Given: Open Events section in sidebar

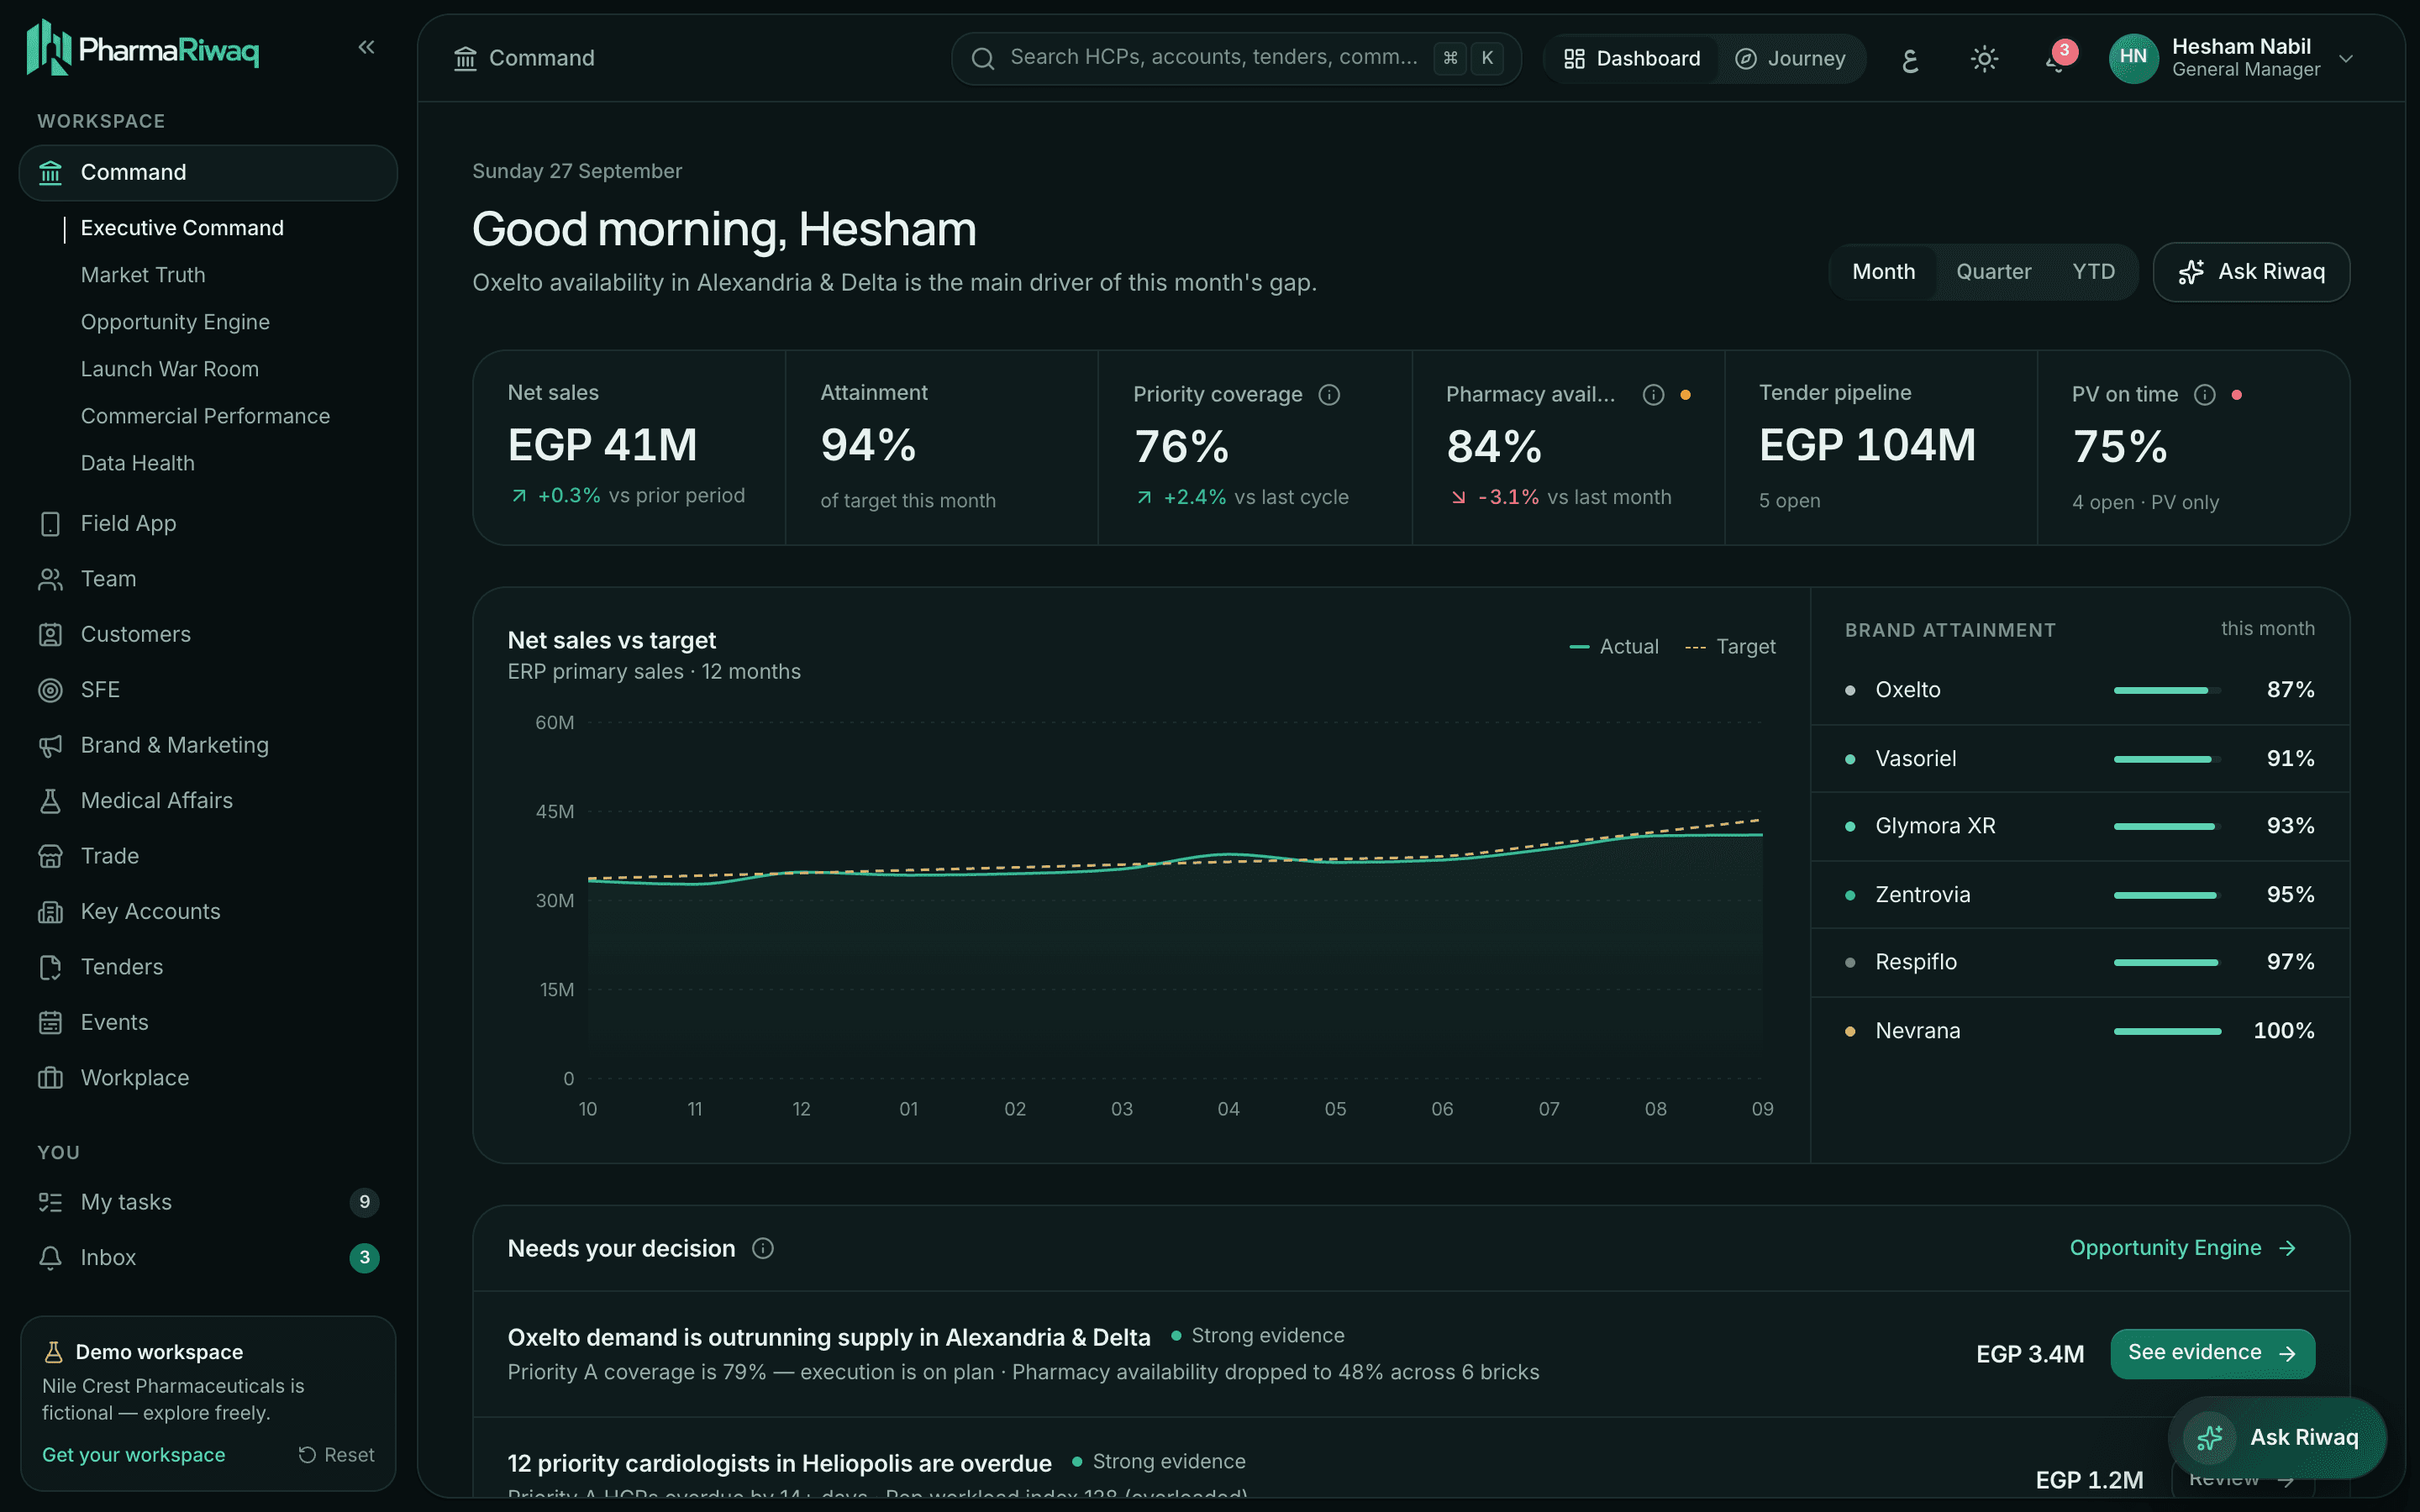Looking at the screenshot, I should click(x=208, y=1022).
